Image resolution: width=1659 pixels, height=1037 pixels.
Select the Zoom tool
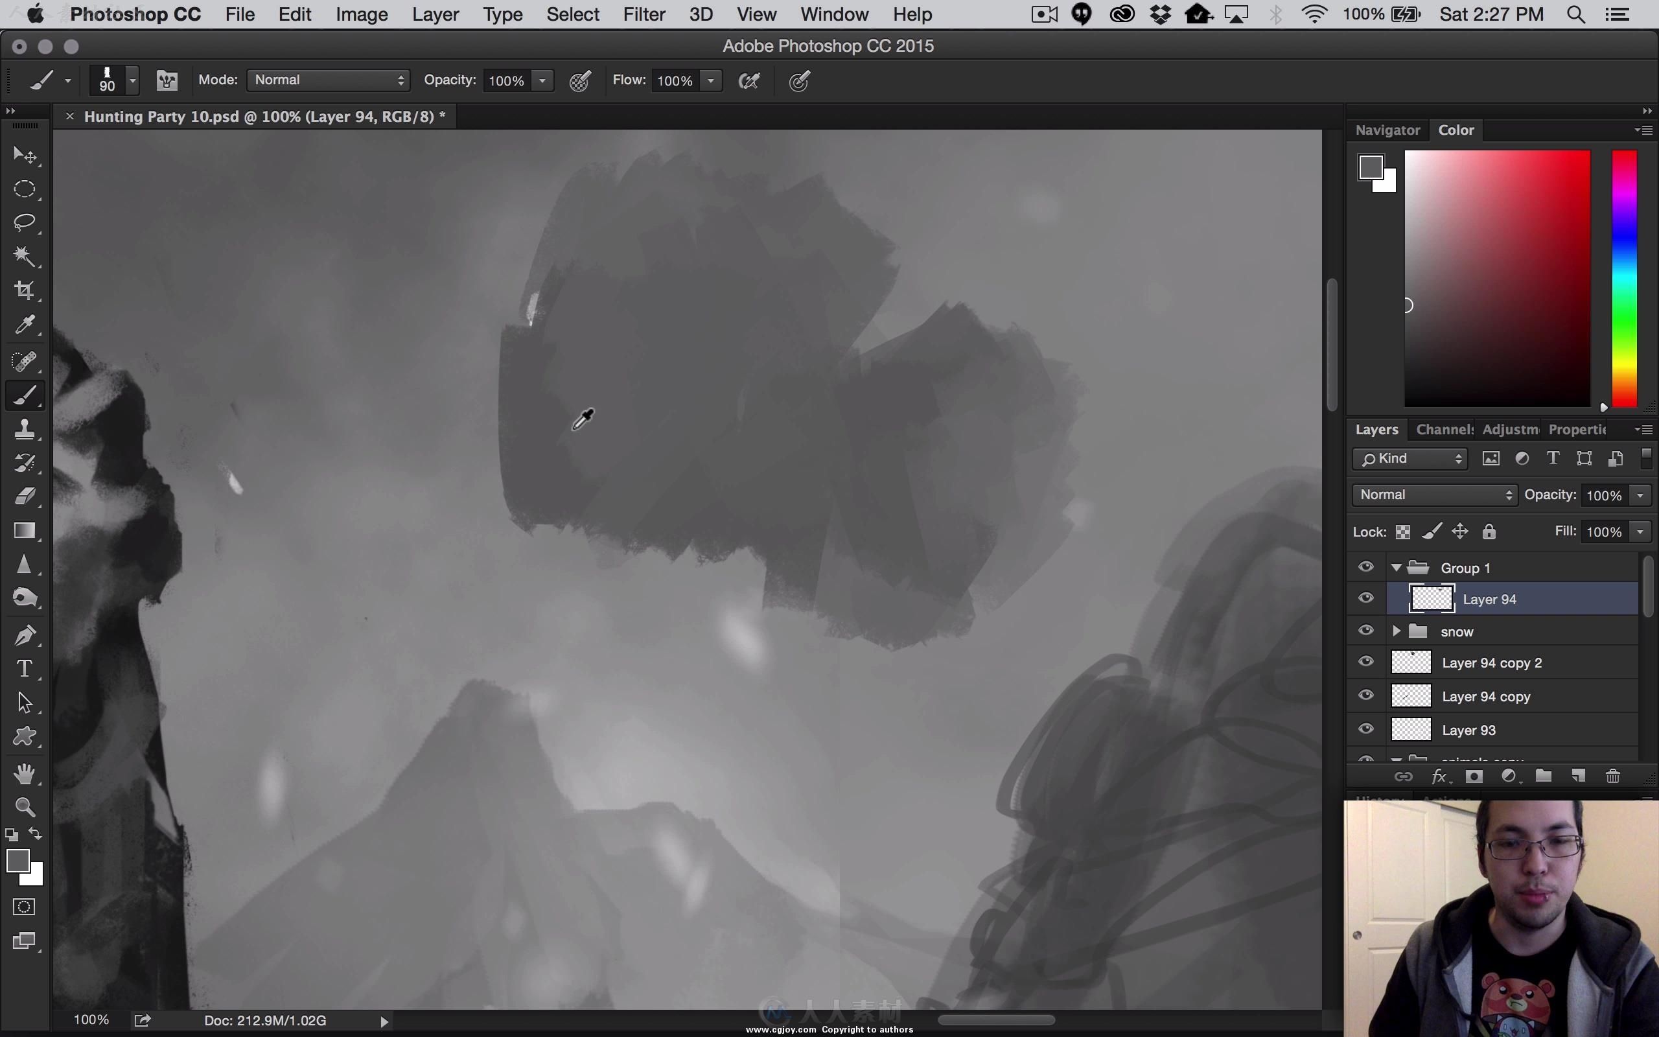click(25, 808)
